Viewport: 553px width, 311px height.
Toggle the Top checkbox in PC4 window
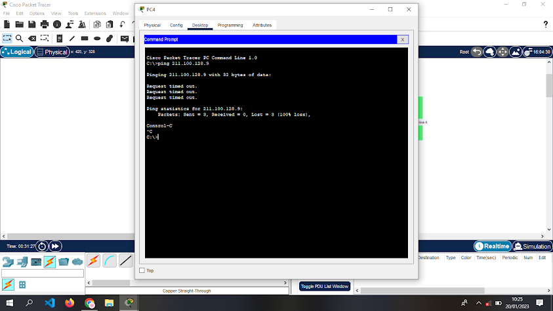coord(142,270)
